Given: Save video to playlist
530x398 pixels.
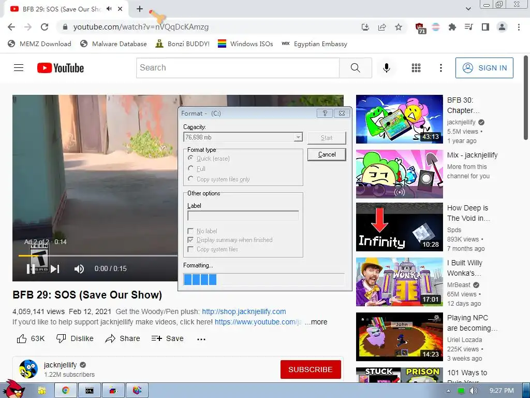Looking at the screenshot, I should click(167, 338).
